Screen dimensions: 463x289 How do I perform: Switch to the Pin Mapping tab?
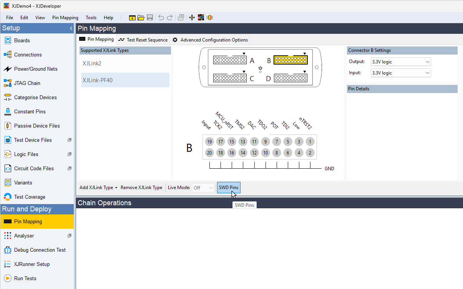(x=96, y=39)
